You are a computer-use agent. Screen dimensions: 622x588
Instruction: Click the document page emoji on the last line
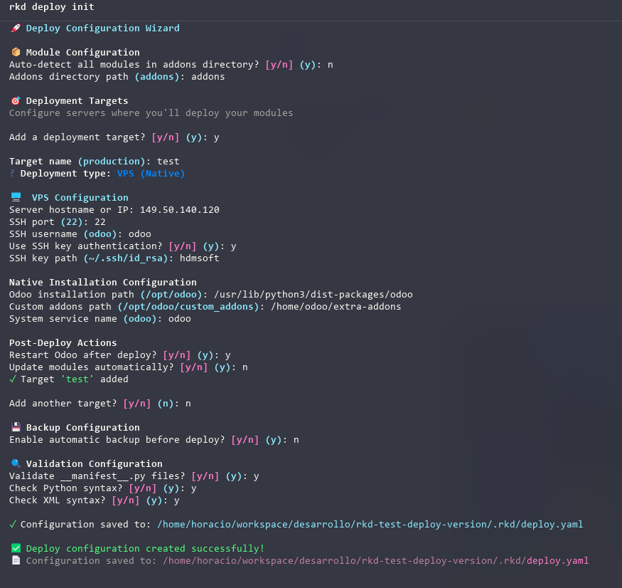pos(16,560)
